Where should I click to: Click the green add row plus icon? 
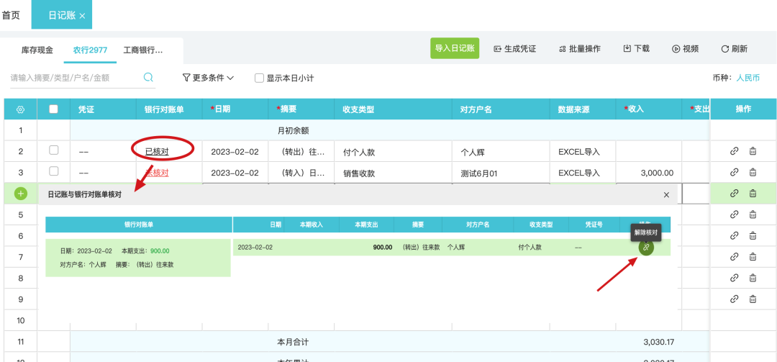(x=20, y=194)
